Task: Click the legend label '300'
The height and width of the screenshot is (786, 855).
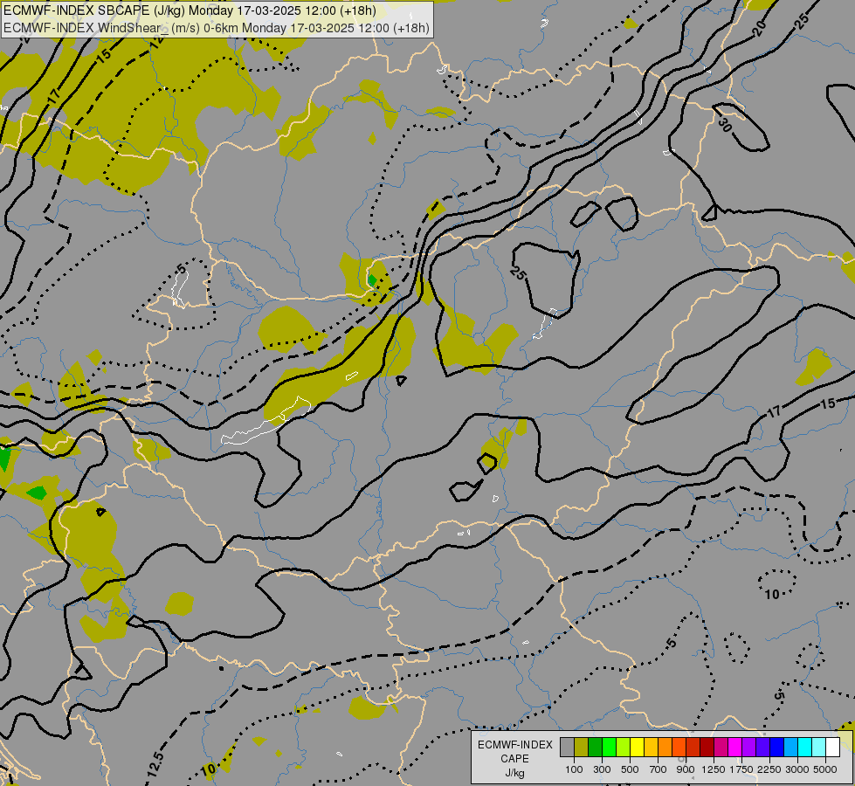Action: pyautogui.click(x=602, y=769)
